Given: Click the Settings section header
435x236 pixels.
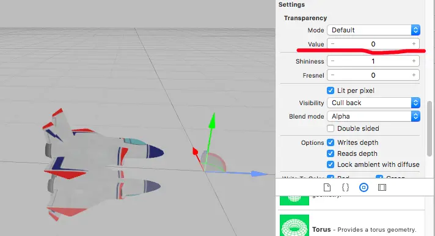Looking at the screenshot, I should pyautogui.click(x=291, y=4).
